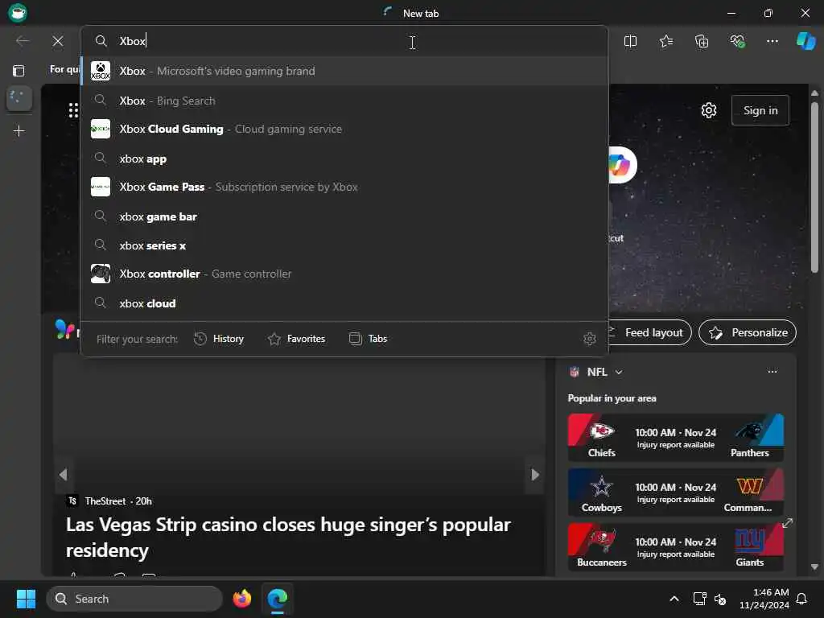The image size is (824, 618).
Task: Open Tab actions menu icon in sidebar
Action: pos(19,71)
